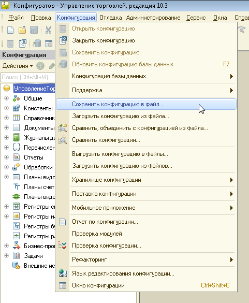
Task: Open Отчет по конфигурации
Action: click(x=146, y=222)
